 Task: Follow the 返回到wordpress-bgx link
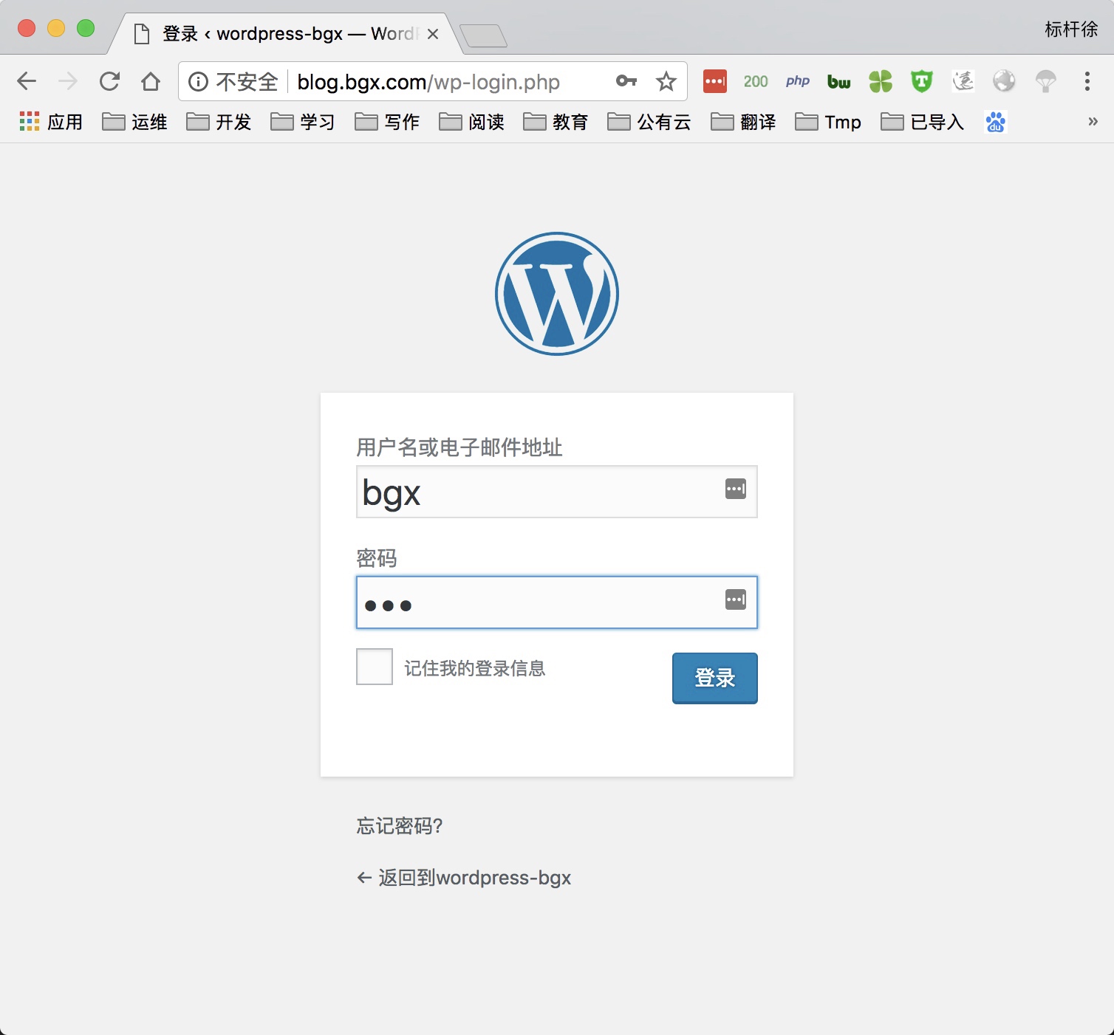(464, 878)
